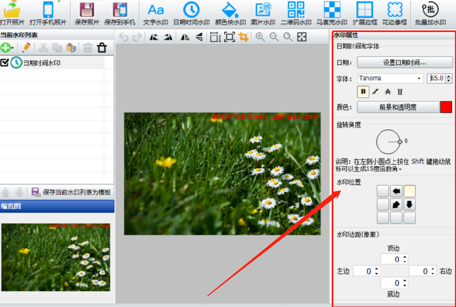
Task: Open the 扩展边框 tool
Action: pos(365,13)
